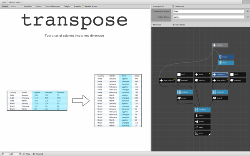Viewport: 250px width, 156px height.
Task: Click the bananas header in the left table
Action: [60, 92]
